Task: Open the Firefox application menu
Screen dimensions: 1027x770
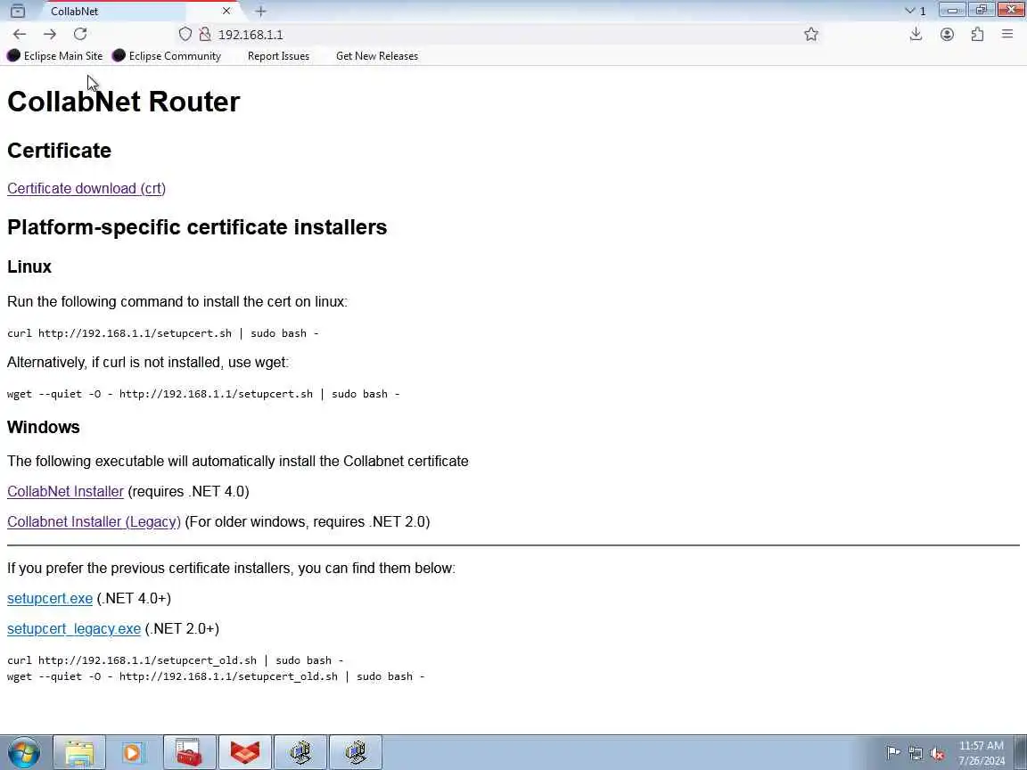Action: click(1007, 34)
